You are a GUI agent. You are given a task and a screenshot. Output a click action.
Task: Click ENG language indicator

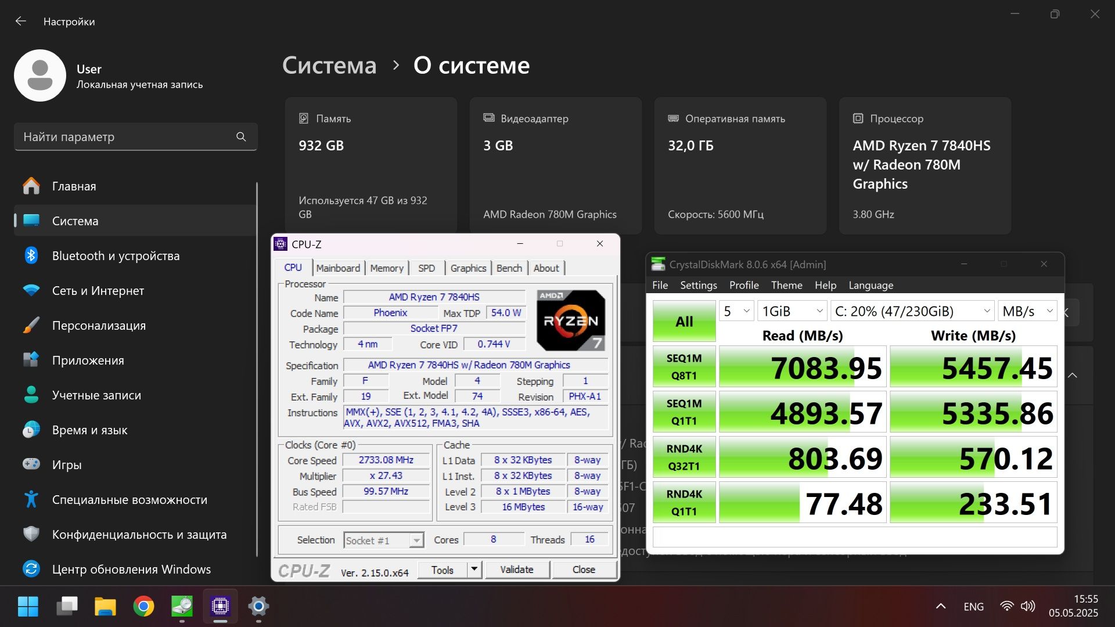tap(973, 607)
